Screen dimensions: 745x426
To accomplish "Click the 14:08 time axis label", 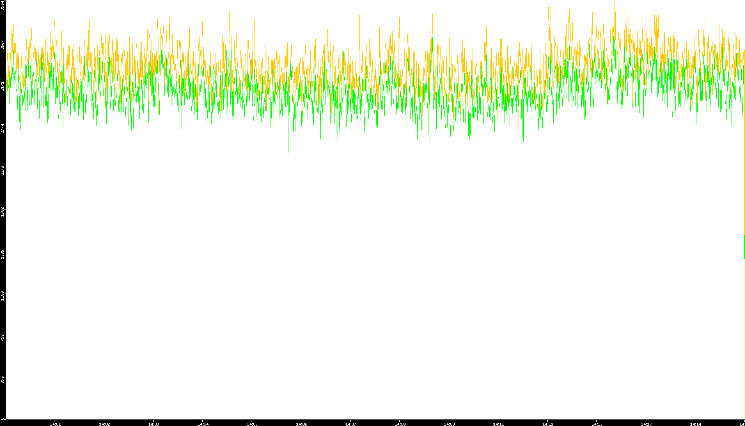I will click(400, 424).
